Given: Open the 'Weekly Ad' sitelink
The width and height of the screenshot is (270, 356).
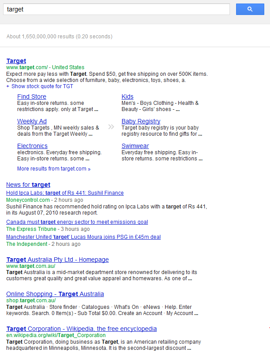Looking at the screenshot, I should pos(32,121).
